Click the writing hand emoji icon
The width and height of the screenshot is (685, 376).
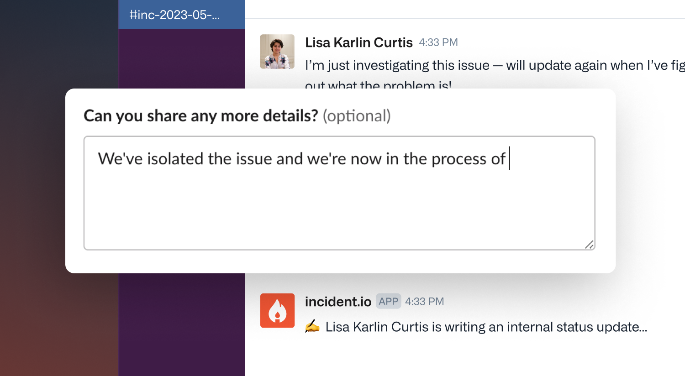312,327
